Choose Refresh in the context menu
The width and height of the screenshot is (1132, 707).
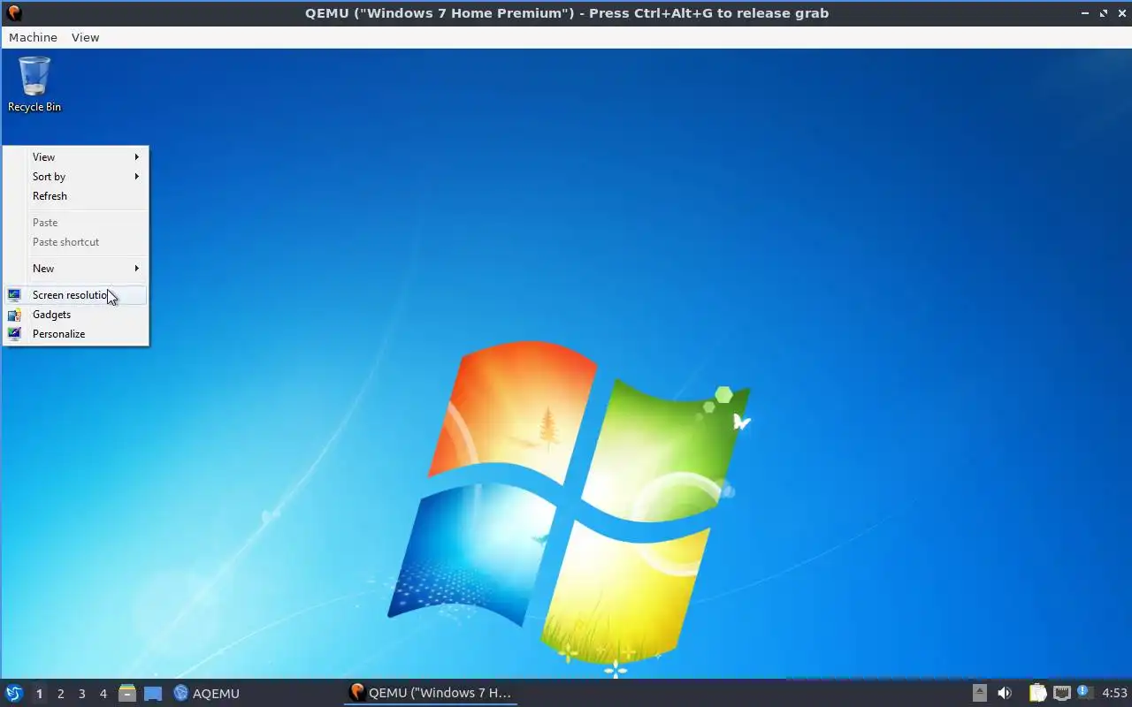[x=75, y=196]
